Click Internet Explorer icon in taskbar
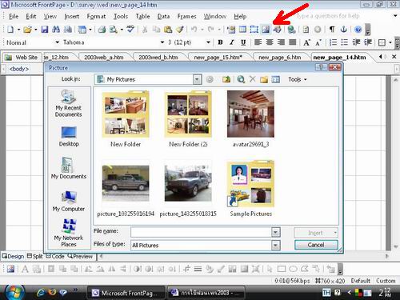This screenshot has width=400, height=300. click(x=41, y=293)
